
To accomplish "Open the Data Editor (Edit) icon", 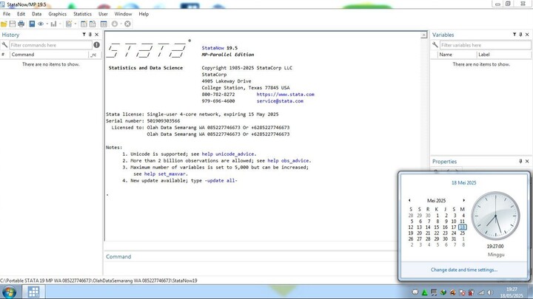I will coord(84,24).
